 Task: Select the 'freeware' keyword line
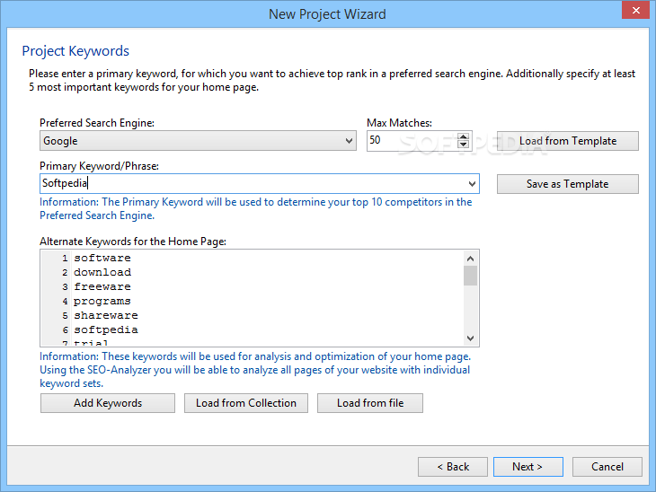(102, 286)
